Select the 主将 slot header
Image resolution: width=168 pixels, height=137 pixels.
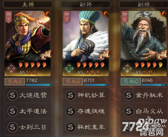(x=28, y=4)
